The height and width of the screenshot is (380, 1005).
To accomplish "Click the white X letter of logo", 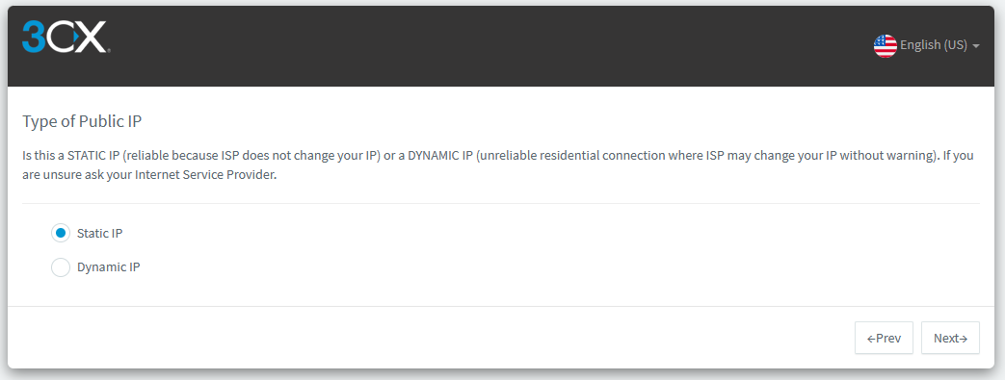I will pos(93,37).
